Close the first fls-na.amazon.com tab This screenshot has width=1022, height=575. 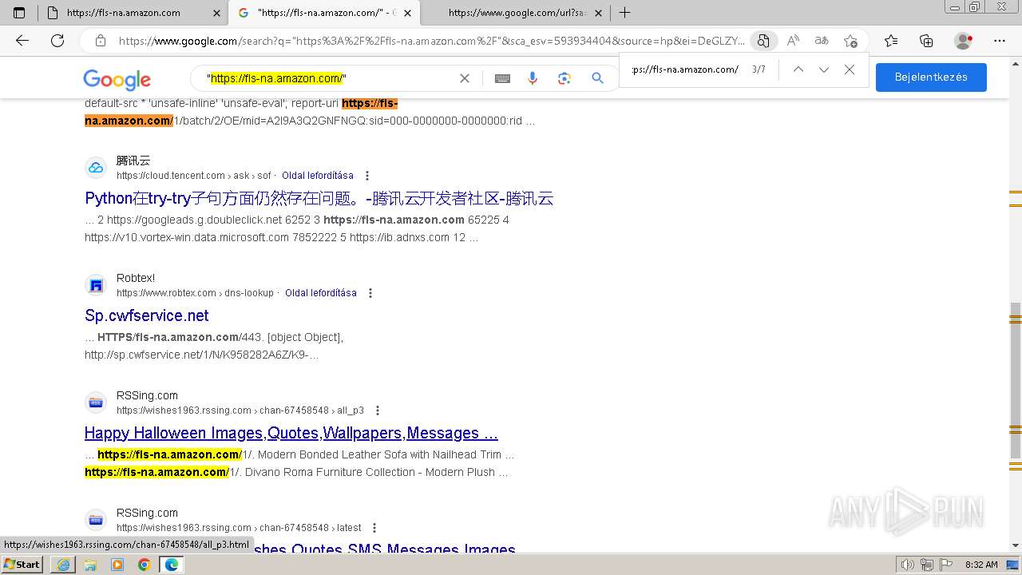pyautogui.click(x=216, y=13)
